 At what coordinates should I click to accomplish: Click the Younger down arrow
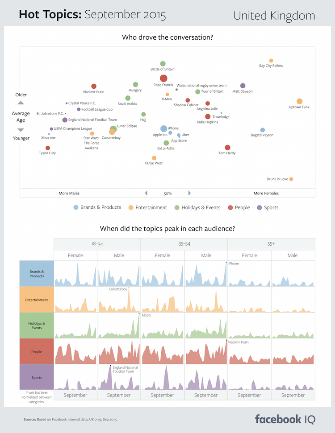point(21,130)
